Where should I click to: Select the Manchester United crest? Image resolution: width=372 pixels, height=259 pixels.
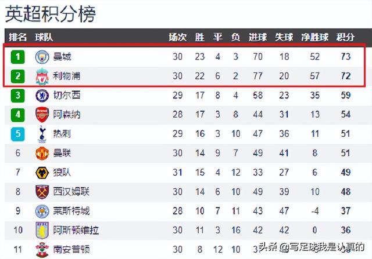pos(42,154)
